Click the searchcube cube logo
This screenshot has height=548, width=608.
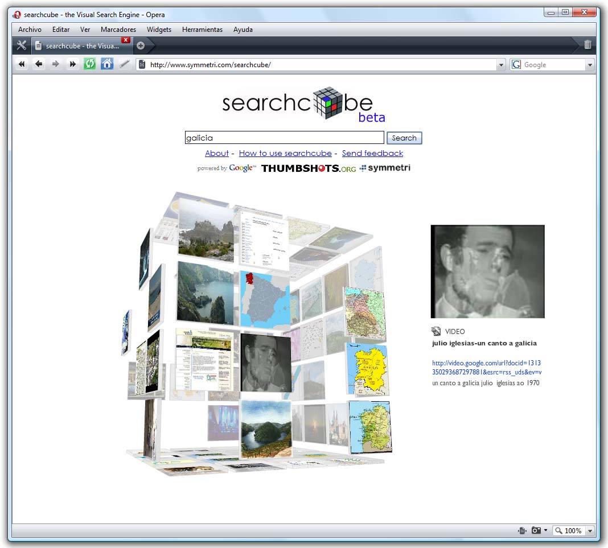coord(327,102)
